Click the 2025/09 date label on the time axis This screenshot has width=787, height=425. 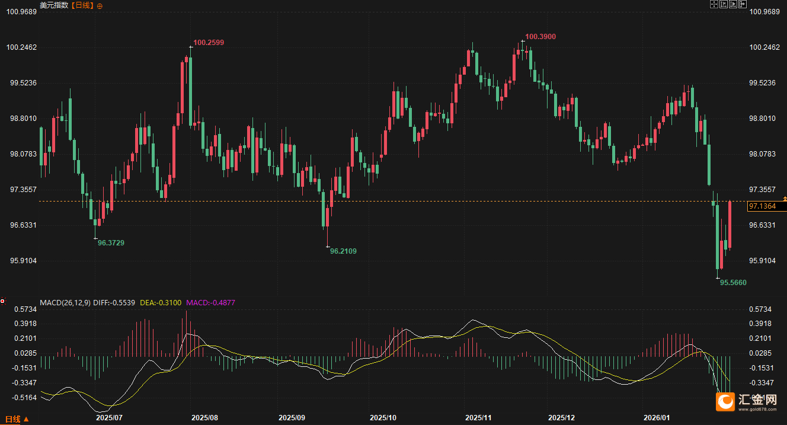click(x=292, y=418)
